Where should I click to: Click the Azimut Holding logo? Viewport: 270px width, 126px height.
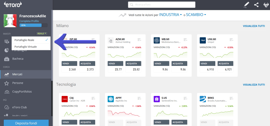click(111, 40)
